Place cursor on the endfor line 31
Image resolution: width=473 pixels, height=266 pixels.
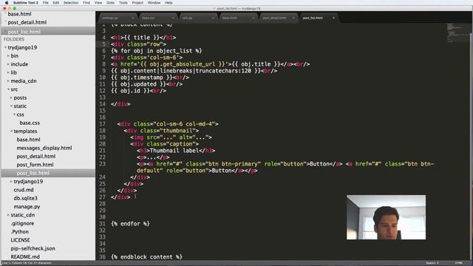tap(130, 224)
